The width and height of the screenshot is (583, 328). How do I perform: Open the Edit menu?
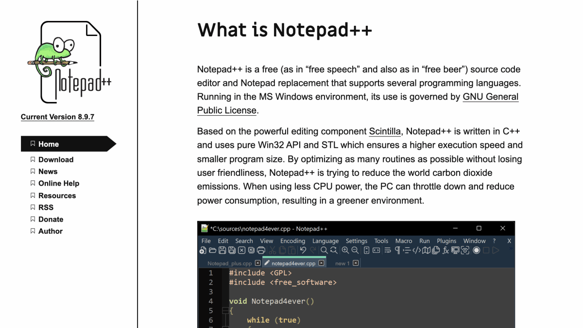coord(223,241)
